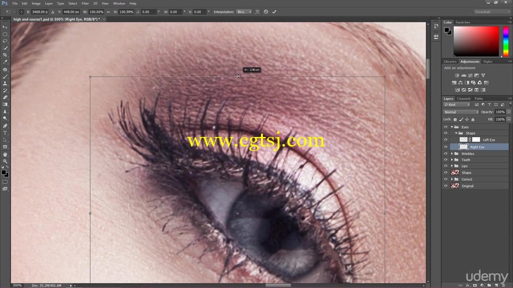Open the Opacity slider arrow

click(x=509, y=112)
